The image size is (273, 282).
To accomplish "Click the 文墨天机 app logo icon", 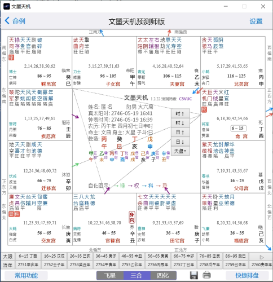I will click(x=7, y=6).
